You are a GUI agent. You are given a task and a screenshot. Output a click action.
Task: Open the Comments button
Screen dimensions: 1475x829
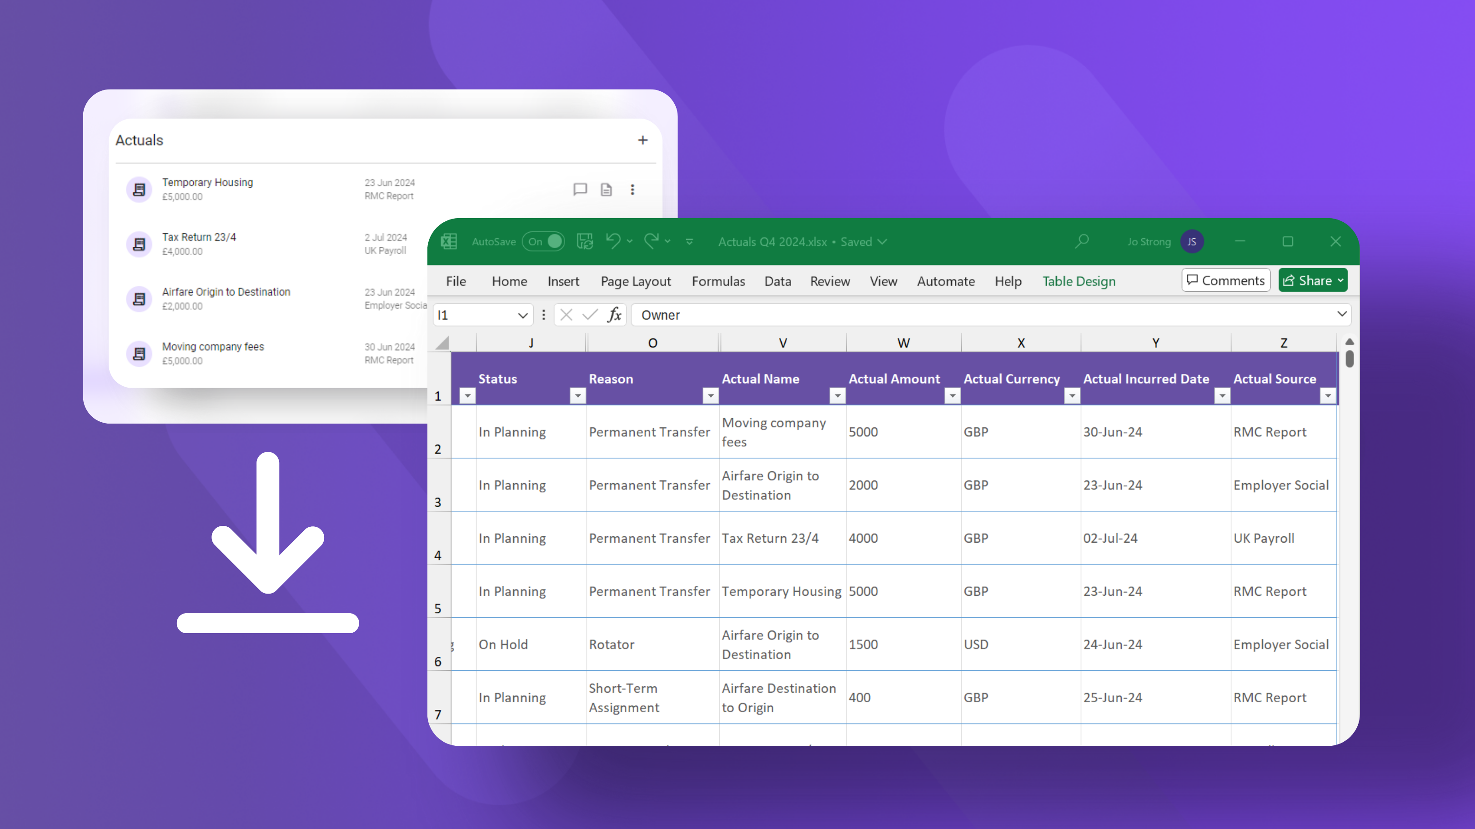pyautogui.click(x=1226, y=280)
